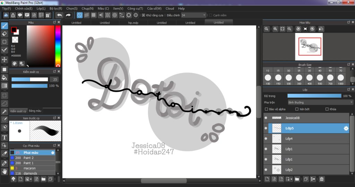Open the Tệp(F) menu

pyautogui.click(x=7, y=8)
